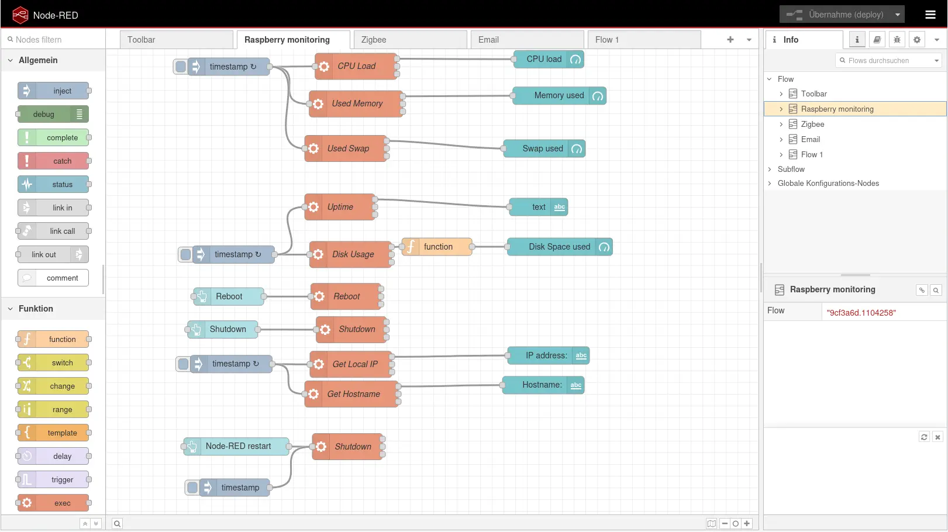
Task: Trigger the Disk Usage timestamp inject button
Action: (185, 254)
